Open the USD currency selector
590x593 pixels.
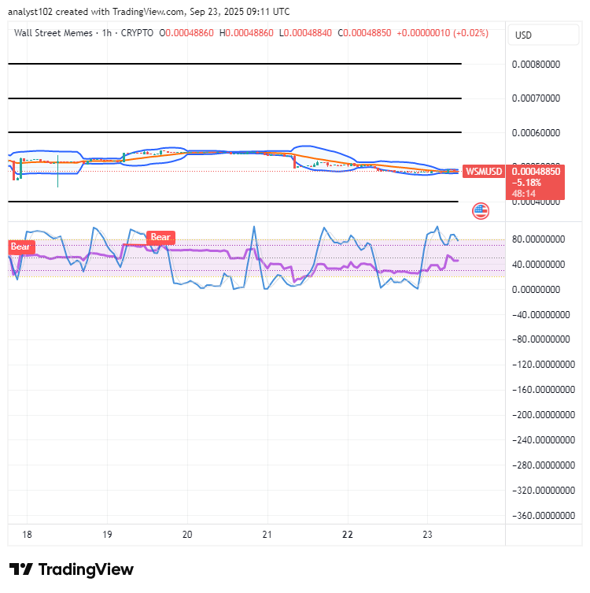click(x=543, y=35)
